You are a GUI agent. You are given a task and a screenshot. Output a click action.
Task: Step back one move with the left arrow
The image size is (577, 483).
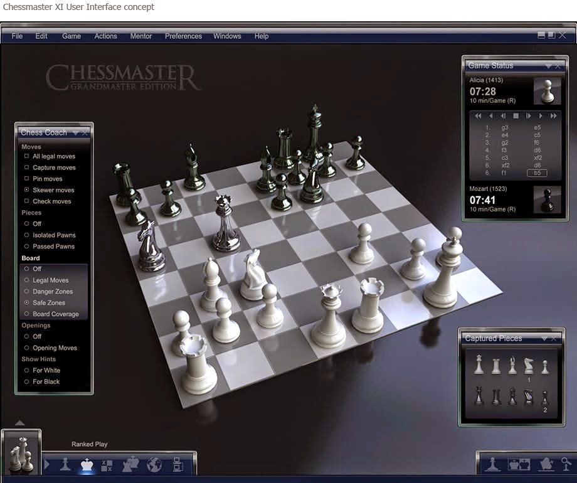490,116
